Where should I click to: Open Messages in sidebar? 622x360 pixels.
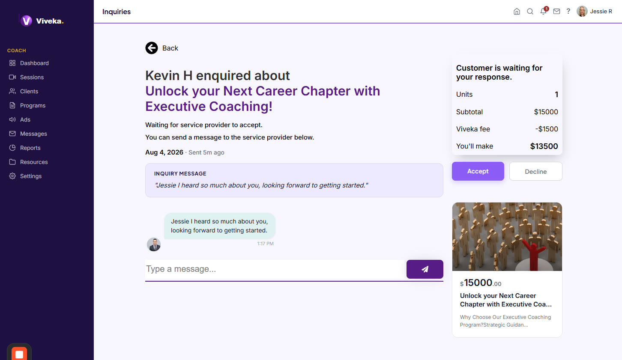click(33, 134)
